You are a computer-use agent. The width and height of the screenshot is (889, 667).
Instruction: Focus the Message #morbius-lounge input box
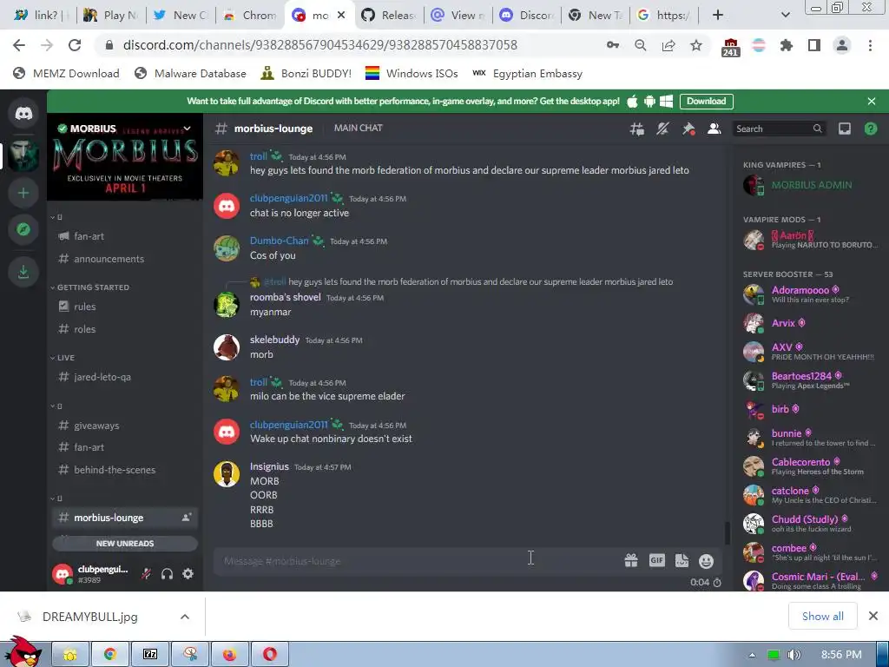419,561
